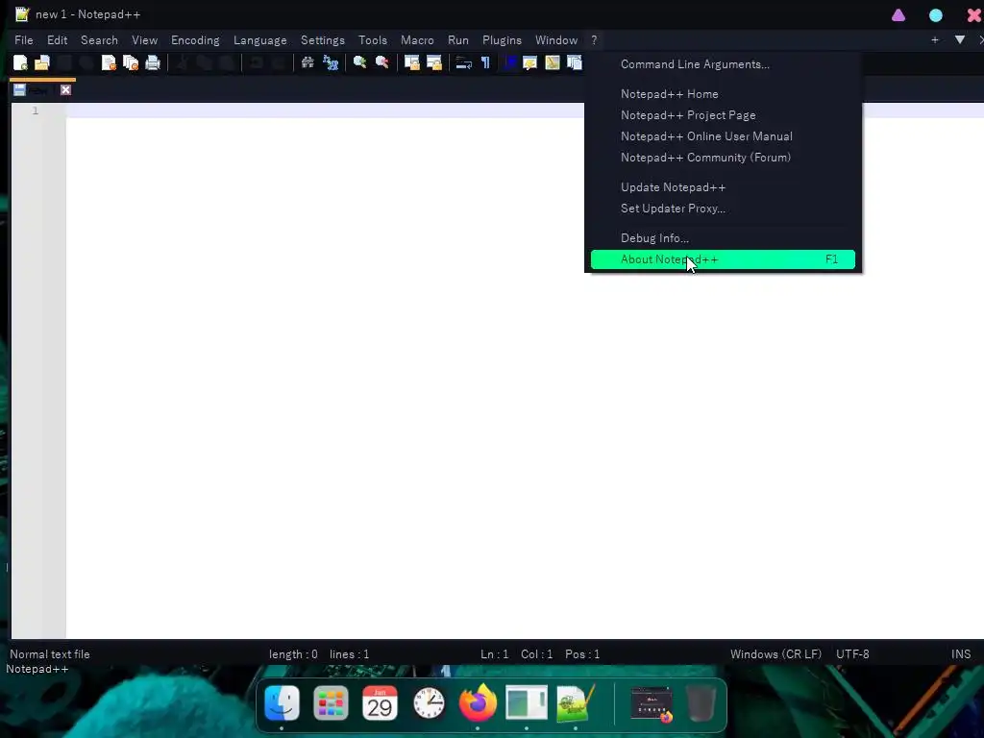Click the Print toolbar icon

tap(153, 62)
